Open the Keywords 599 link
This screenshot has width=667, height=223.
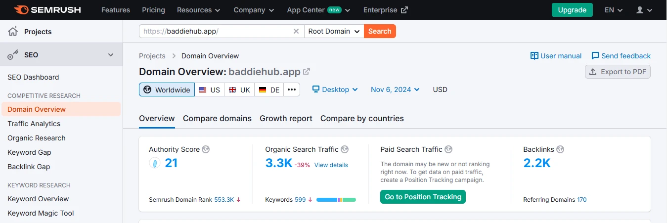pos(300,200)
